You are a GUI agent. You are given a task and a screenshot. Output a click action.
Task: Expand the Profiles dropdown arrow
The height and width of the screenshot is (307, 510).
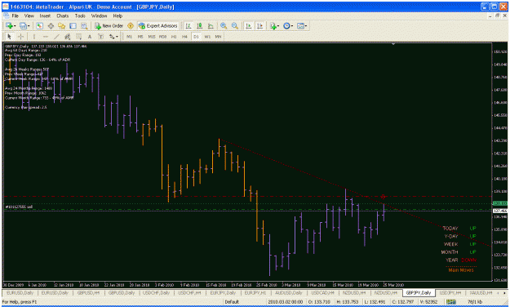(29, 25)
